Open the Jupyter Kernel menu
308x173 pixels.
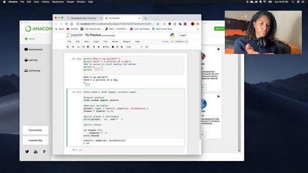115,42
